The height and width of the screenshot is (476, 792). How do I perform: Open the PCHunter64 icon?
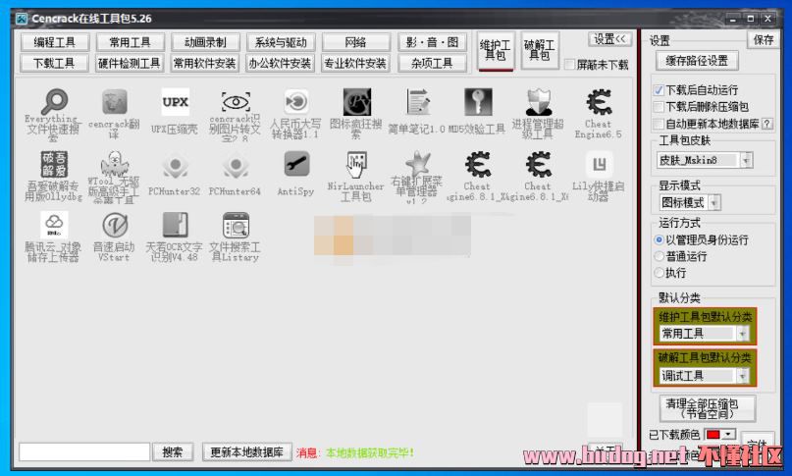(236, 166)
